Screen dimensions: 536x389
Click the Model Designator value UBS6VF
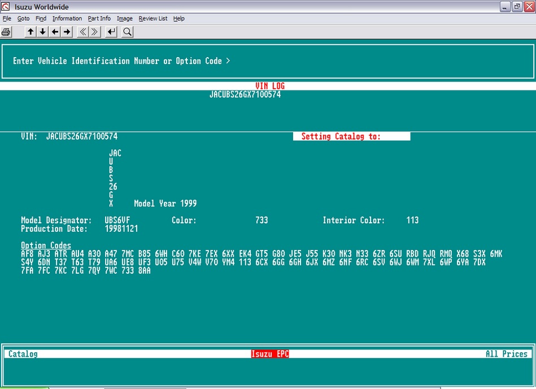[117, 221]
